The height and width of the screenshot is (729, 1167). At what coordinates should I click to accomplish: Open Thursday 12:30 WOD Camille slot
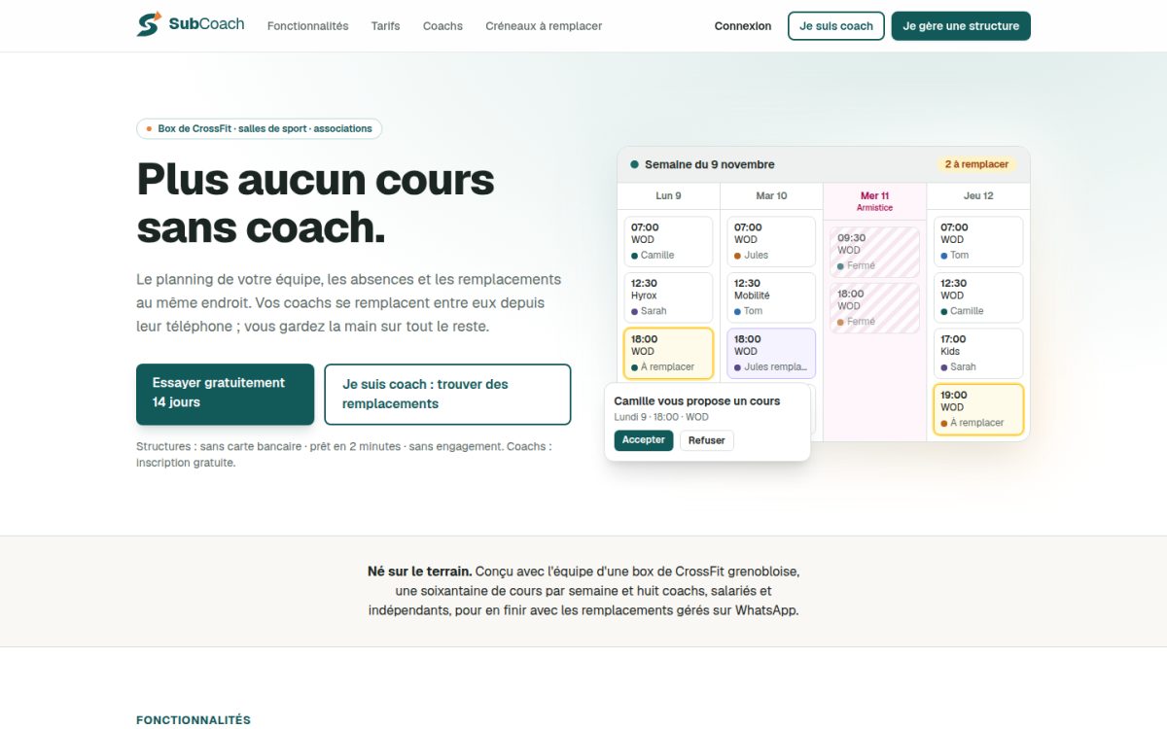coord(978,297)
